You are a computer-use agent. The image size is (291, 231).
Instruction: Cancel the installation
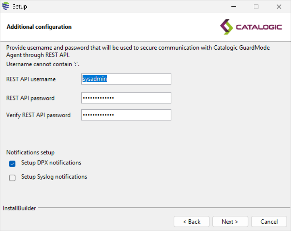click(x=269, y=222)
